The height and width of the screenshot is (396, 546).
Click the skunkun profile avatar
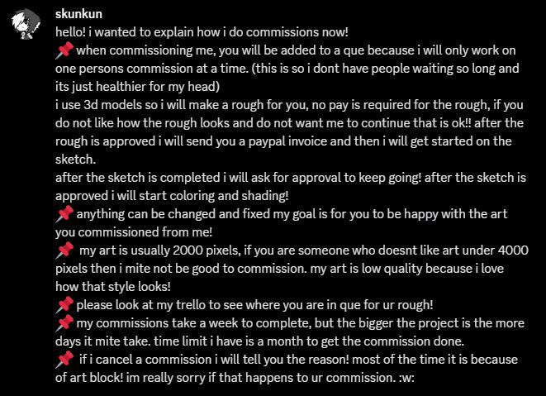pos(27,25)
